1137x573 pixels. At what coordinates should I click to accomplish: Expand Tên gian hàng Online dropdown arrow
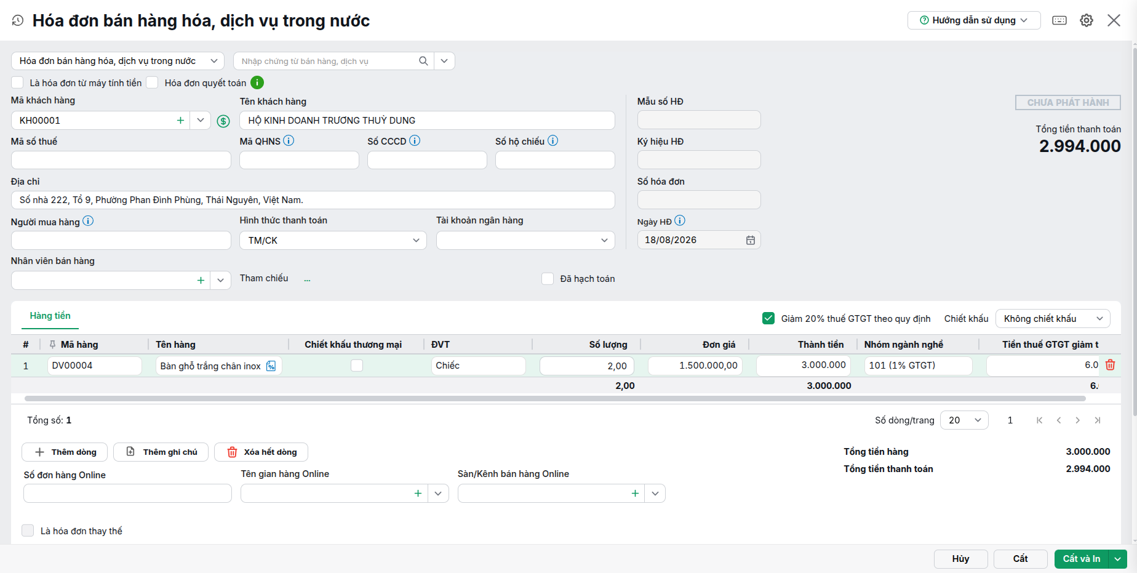(x=438, y=494)
